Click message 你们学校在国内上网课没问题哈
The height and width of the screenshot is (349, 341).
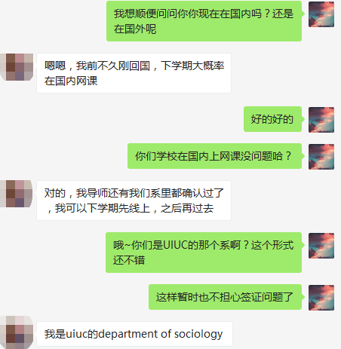pyautogui.click(x=214, y=156)
